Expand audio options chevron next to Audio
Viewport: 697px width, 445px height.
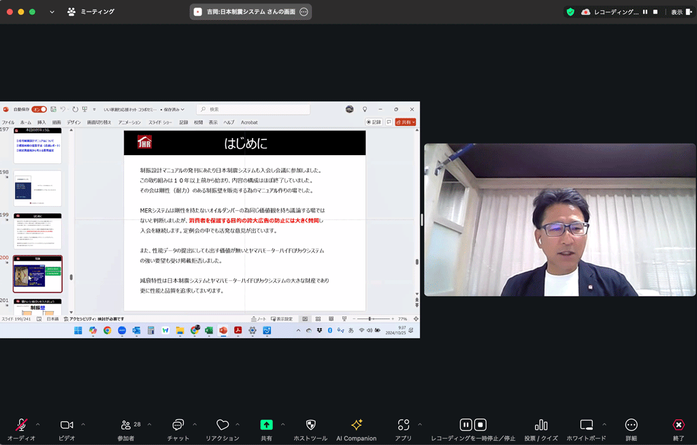click(38, 425)
